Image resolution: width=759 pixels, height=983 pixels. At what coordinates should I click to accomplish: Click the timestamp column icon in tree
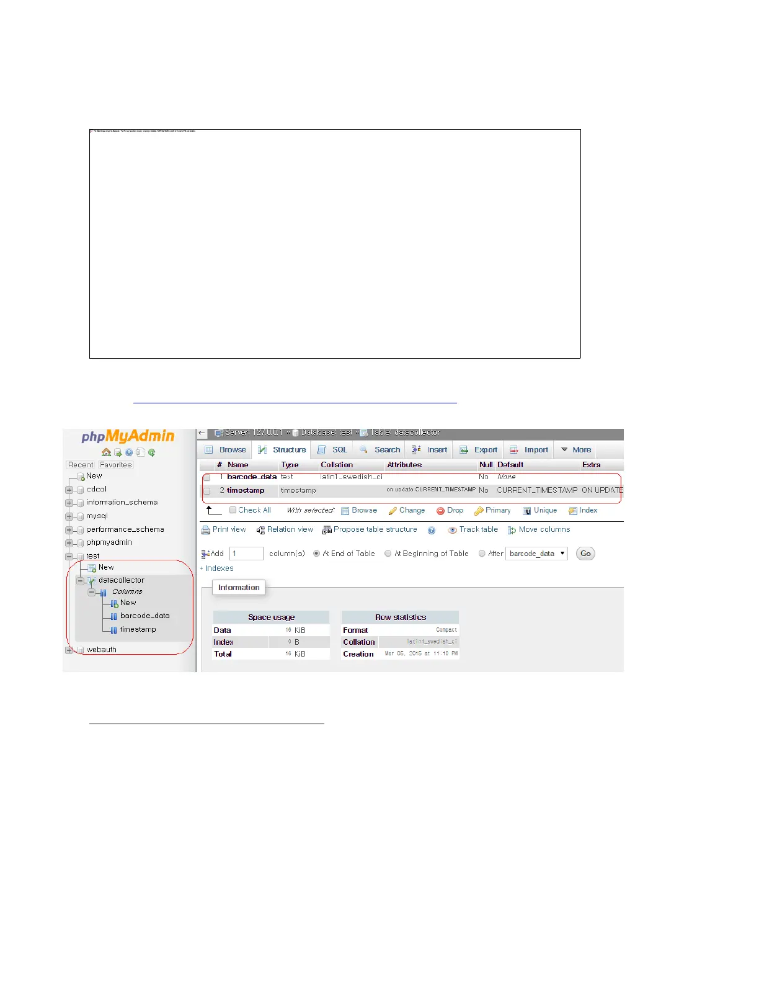(x=113, y=630)
